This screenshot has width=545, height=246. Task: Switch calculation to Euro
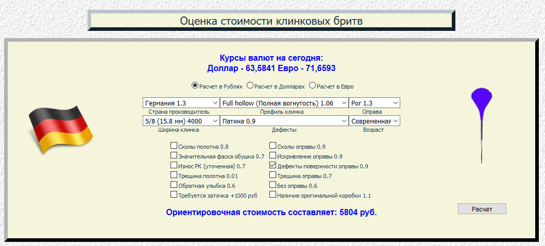[312, 85]
